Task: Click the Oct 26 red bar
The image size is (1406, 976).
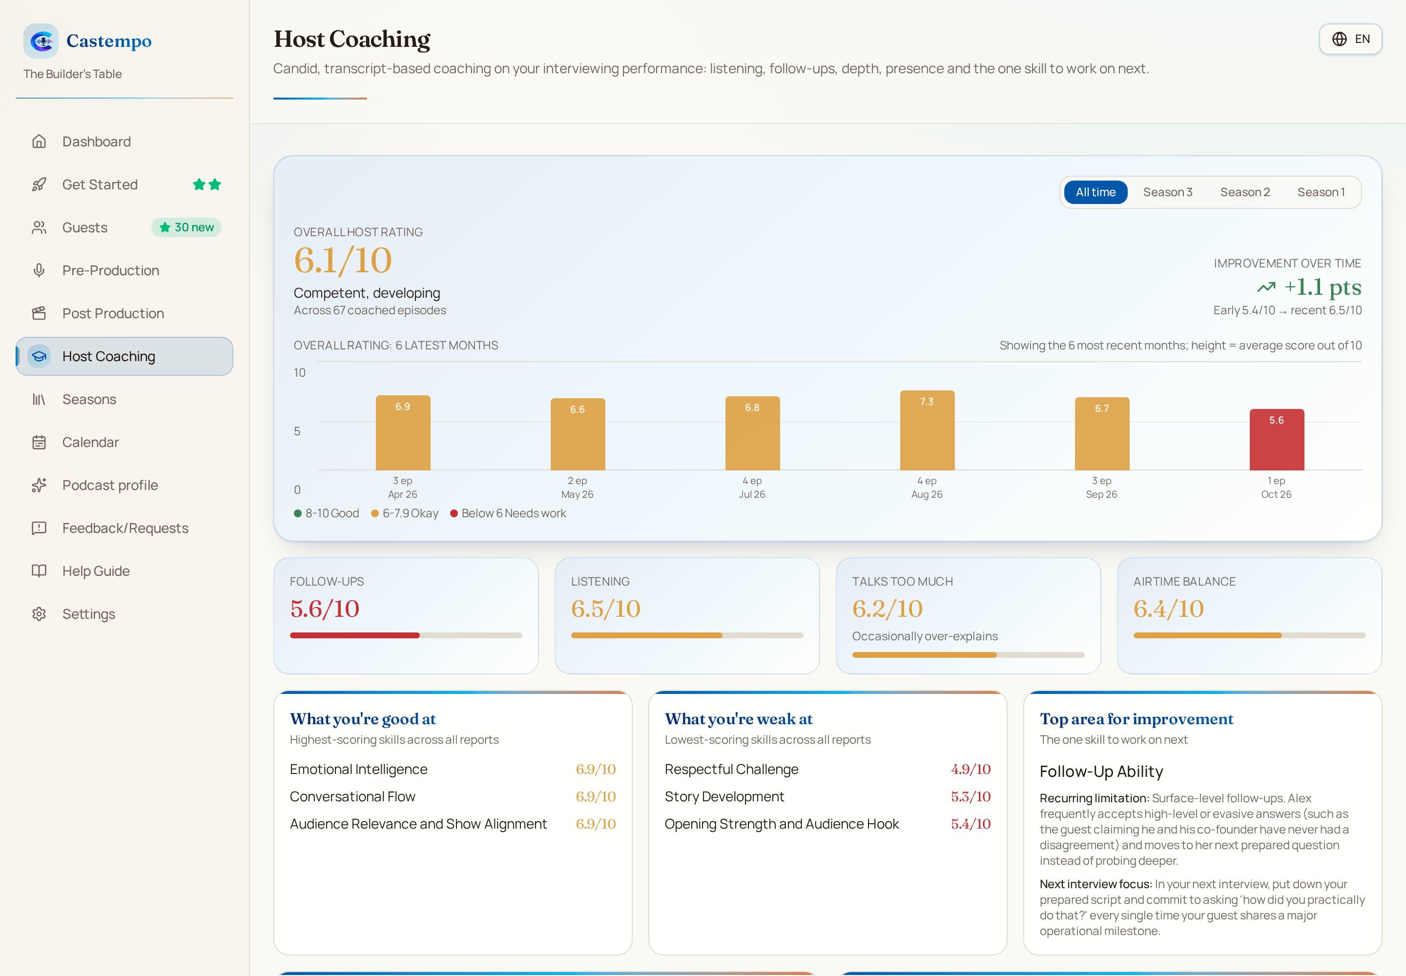Action: point(1276,439)
